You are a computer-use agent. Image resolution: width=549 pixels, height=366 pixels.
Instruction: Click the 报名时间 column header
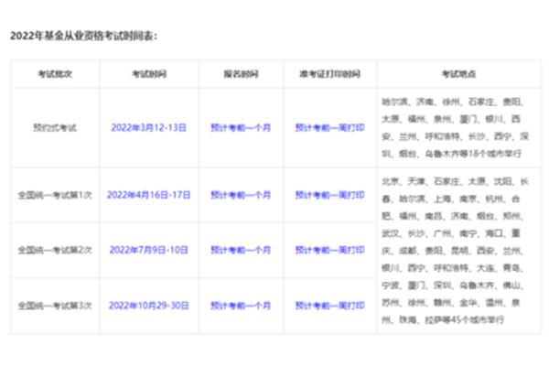click(x=241, y=74)
